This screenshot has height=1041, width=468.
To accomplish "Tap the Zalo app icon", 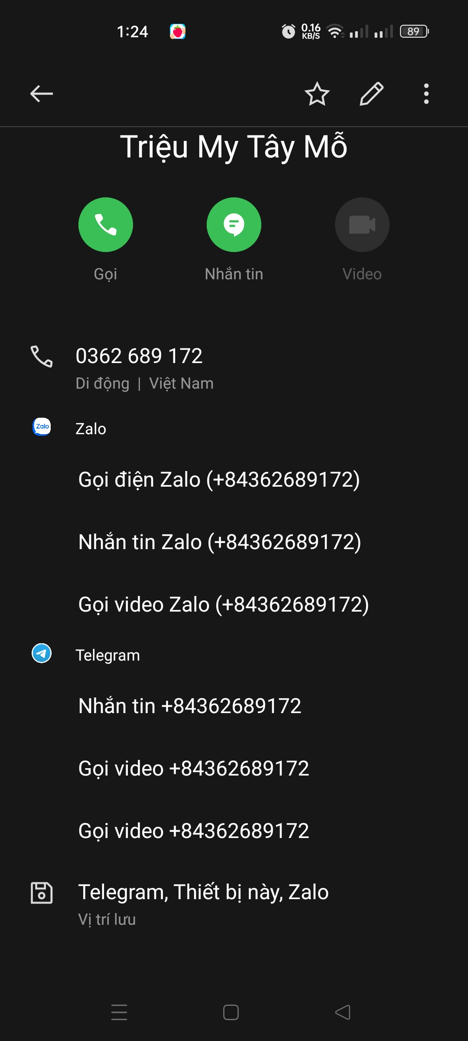I will click(x=42, y=427).
